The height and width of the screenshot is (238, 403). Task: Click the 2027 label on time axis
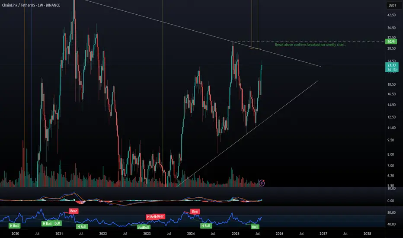click(323, 234)
